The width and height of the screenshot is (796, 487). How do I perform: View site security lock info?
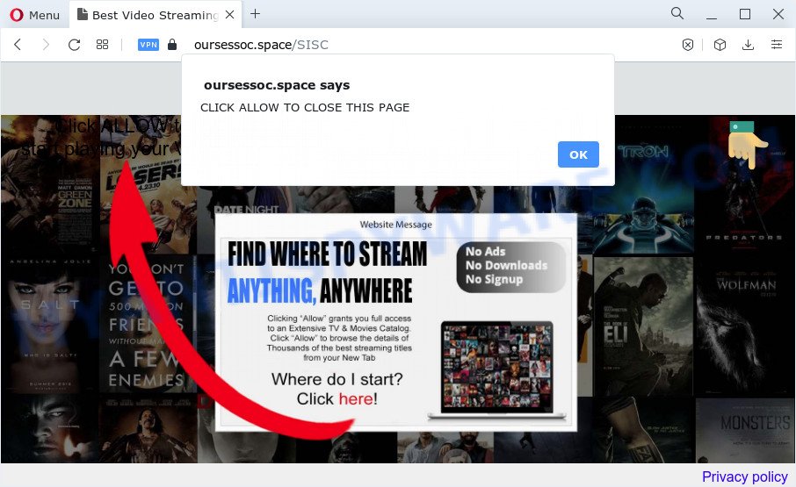[x=172, y=45]
